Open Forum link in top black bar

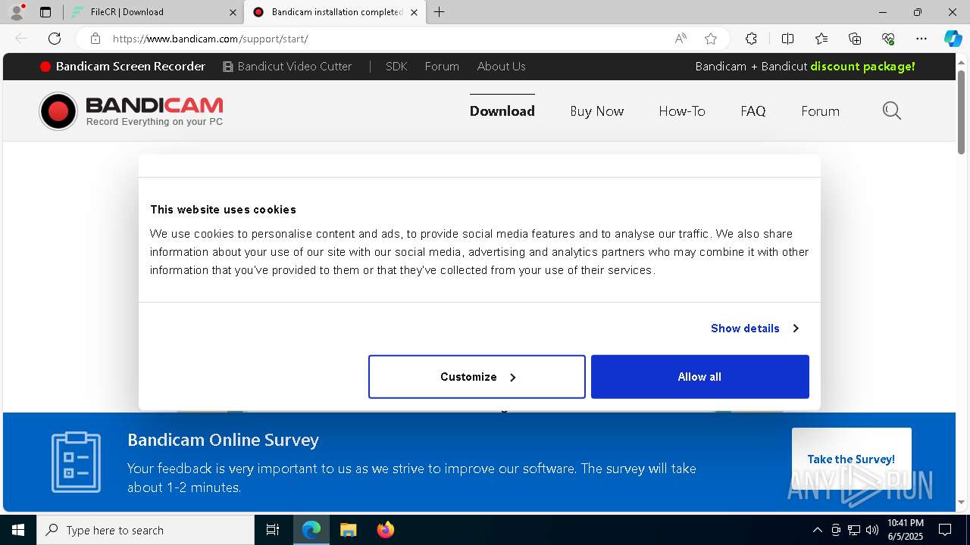coord(442,67)
